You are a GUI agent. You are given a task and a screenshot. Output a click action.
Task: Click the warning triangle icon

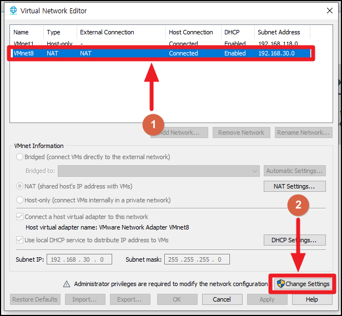(67, 284)
